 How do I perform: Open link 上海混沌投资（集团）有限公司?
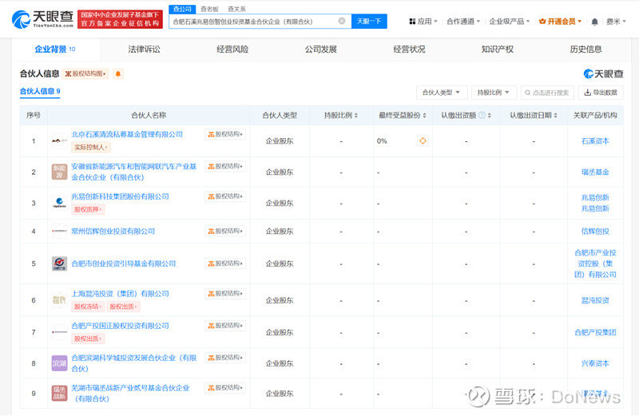pos(120,293)
